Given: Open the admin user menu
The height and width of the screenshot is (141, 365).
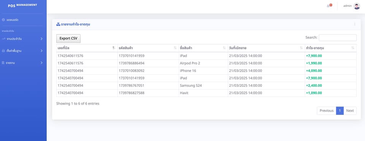Looking at the screenshot, I should 351,6.
